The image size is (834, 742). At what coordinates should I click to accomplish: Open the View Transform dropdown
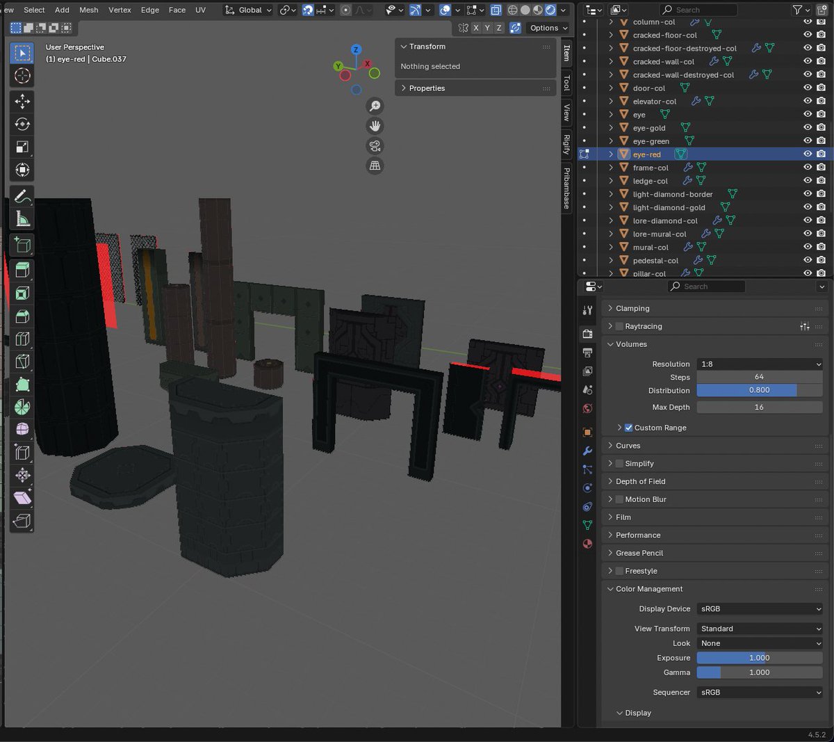pyautogui.click(x=760, y=629)
